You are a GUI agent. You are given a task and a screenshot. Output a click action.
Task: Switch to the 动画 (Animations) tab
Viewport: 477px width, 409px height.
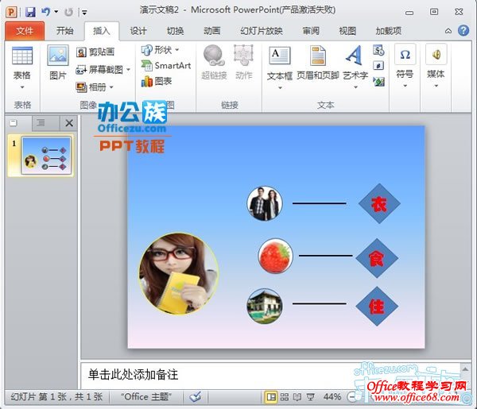pos(211,31)
